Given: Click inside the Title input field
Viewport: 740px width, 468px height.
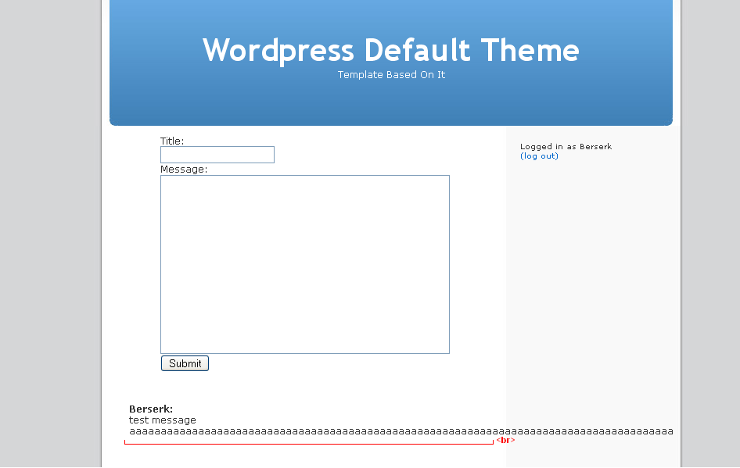Looking at the screenshot, I should click(x=217, y=154).
